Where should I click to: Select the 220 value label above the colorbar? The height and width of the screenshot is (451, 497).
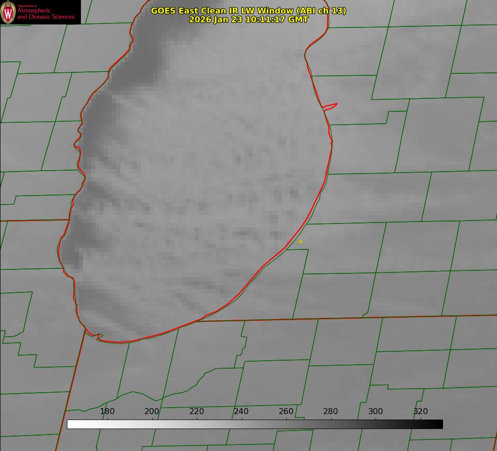(x=197, y=411)
